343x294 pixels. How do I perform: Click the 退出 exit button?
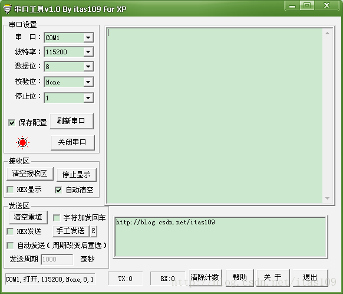(311, 277)
